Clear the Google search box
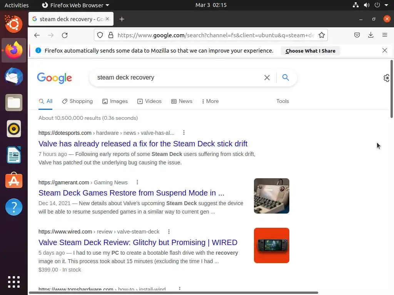The width and height of the screenshot is (394, 295). [267, 78]
